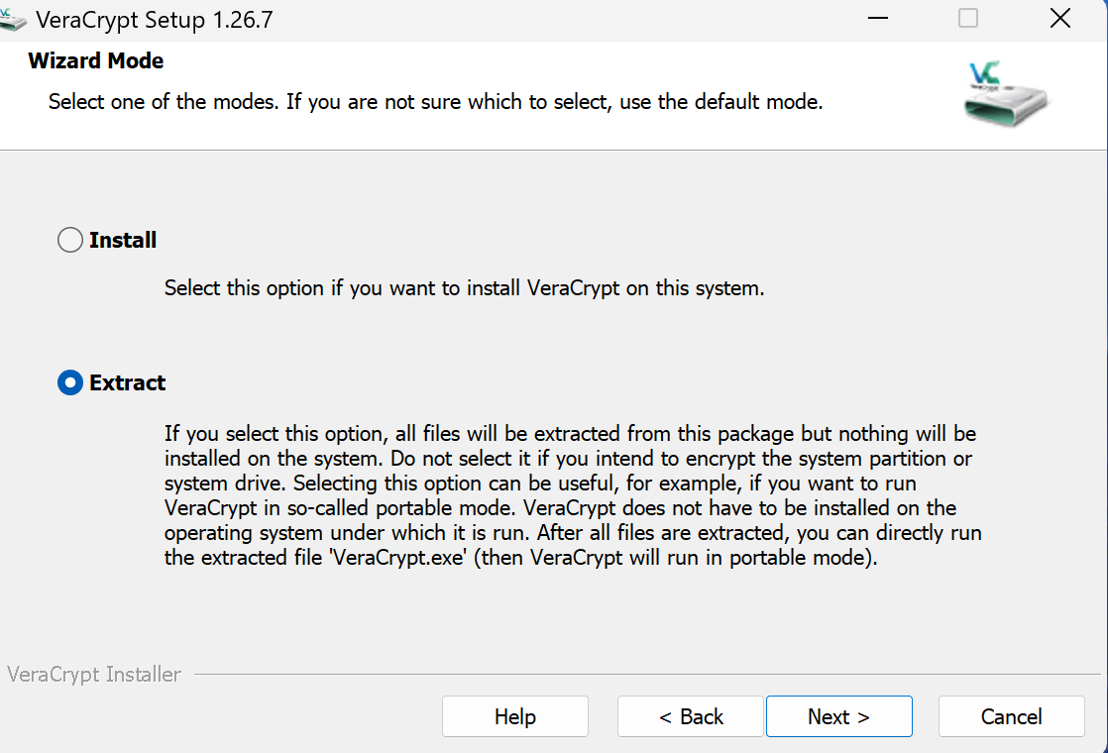Select the Install radio button

tap(69, 239)
